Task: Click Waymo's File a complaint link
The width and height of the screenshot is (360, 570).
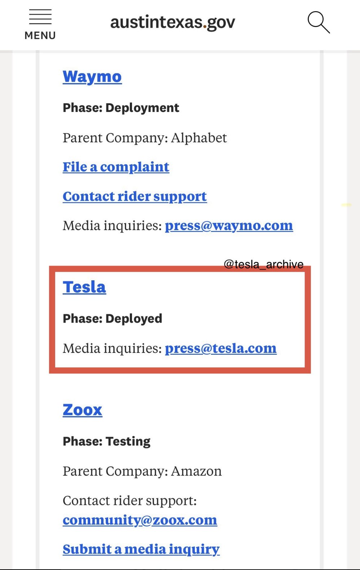Action: (x=116, y=167)
